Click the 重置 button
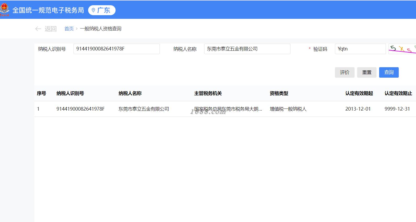Image resolution: width=416 pixels, height=222 pixels. click(367, 72)
